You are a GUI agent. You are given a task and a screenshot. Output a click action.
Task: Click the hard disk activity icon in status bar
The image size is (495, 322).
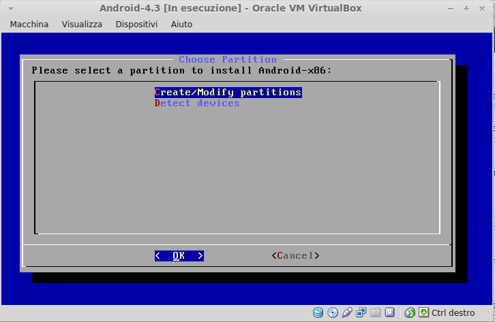pos(318,312)
